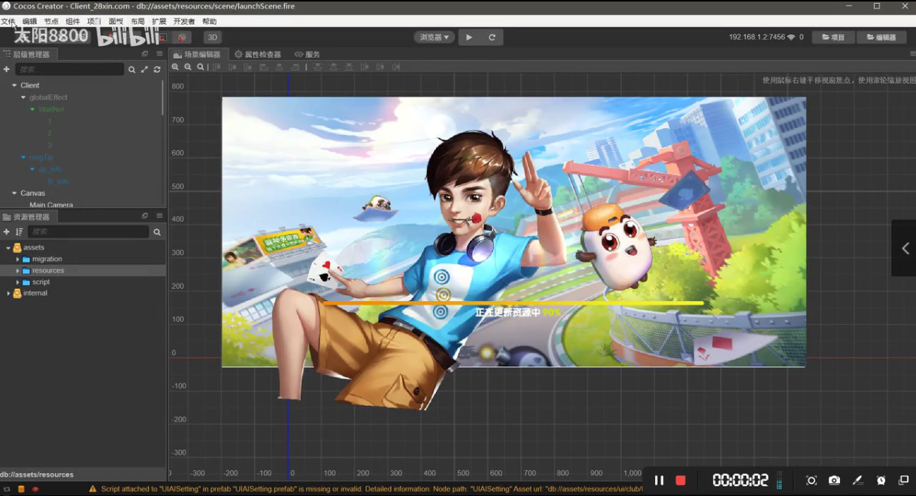
Task: Open the collapsed side panel arrow
Action: 905,248
